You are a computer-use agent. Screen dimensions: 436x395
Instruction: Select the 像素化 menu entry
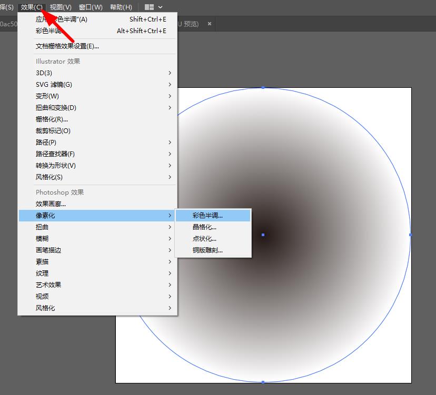tap(97, 216)
